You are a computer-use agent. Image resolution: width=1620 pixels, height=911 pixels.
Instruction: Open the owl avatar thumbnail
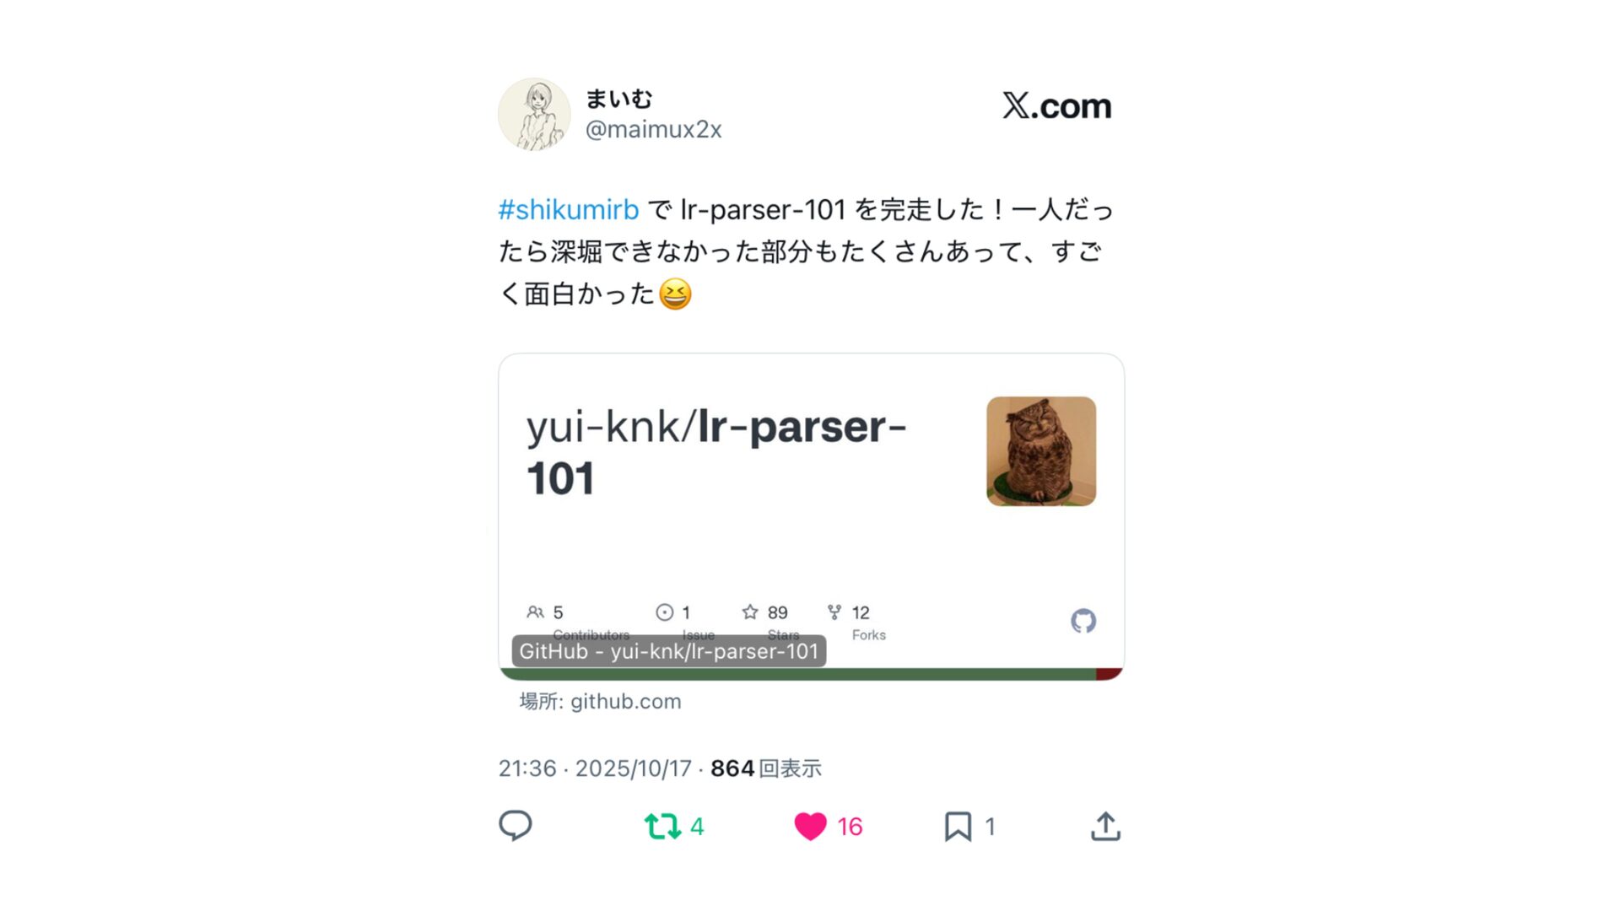point(1041,451)
